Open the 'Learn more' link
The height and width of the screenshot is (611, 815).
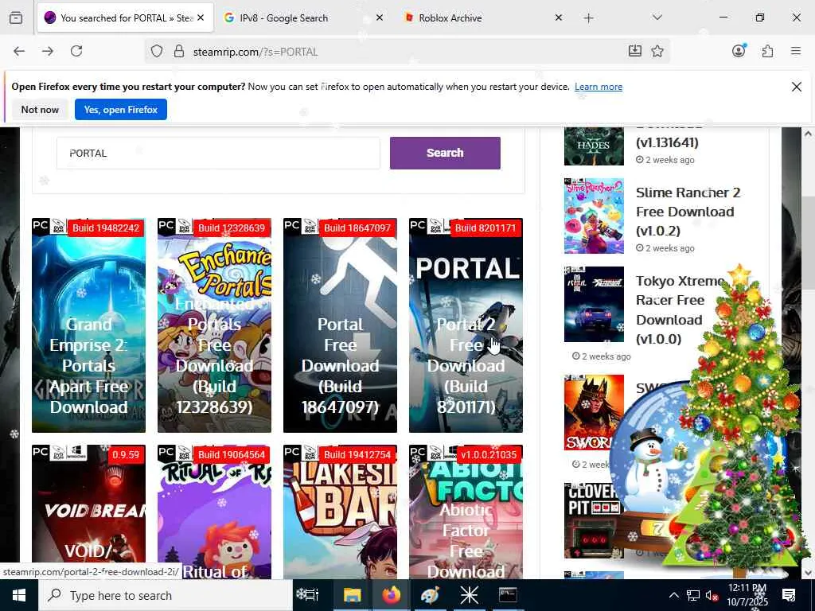(599, 87)
